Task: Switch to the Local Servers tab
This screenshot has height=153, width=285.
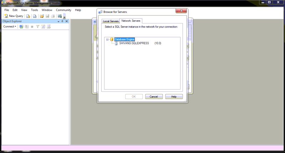Action: pos(111,21)
